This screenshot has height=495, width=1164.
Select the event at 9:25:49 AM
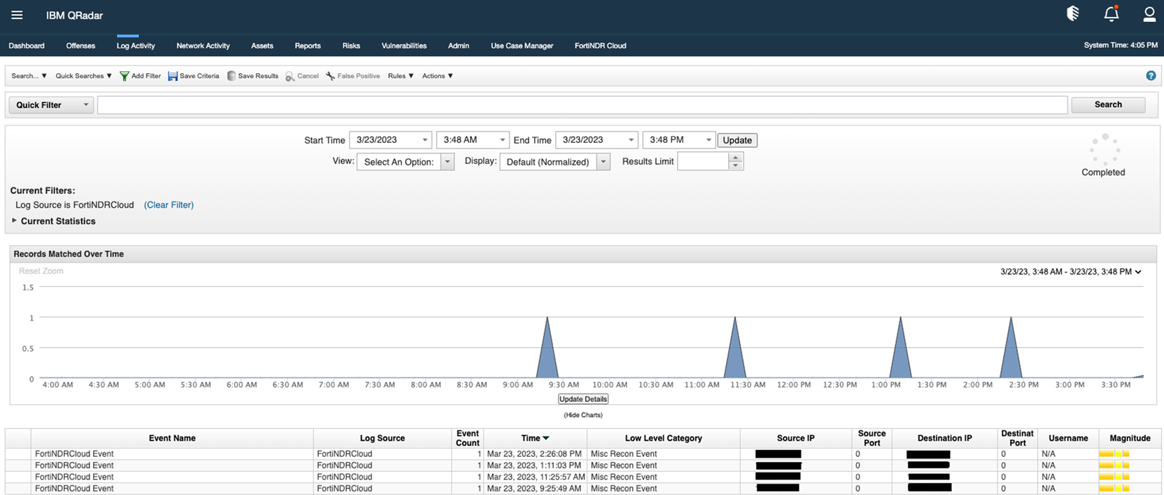(582, 488)
